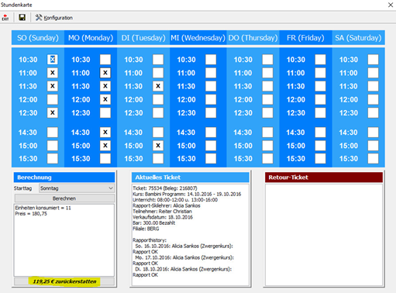Uncheck Monday 11:00 checkbox
The height and width of the screenshot is (293, 396).
click(x=105, y=73)
